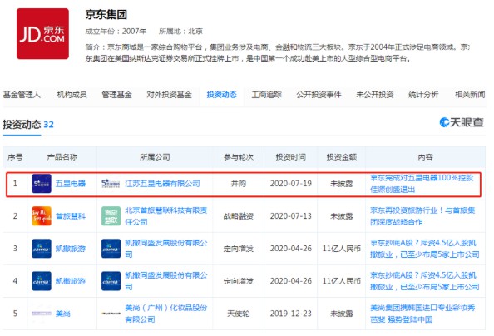Viewport: 494px width, 336px height.
Task: Click the 并购 round cell
Action: [x=239, y=184]
